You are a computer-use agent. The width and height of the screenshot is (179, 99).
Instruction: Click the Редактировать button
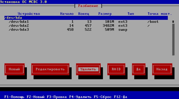[x=50, y=69]
